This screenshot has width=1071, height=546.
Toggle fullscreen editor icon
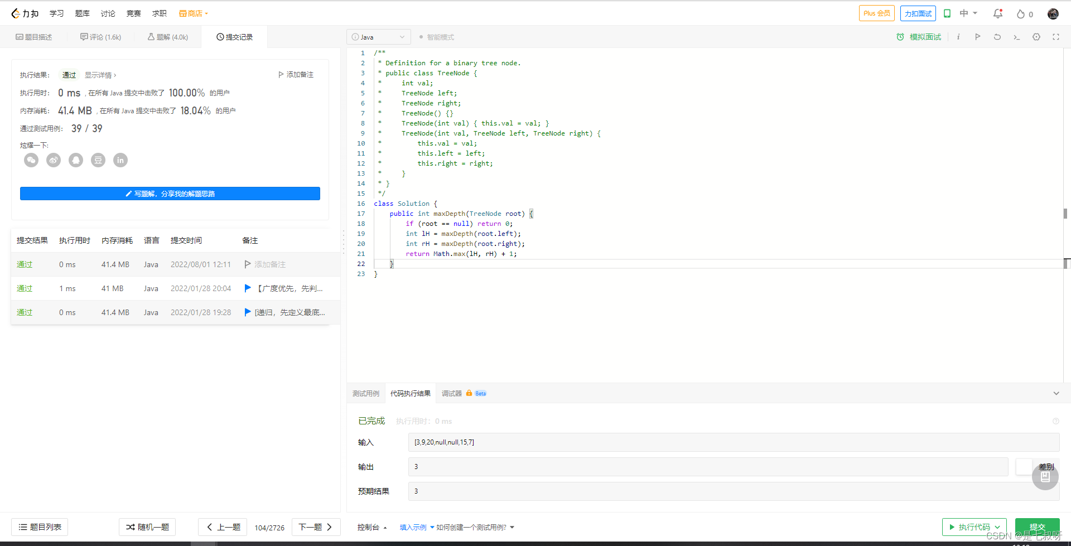1056,37
